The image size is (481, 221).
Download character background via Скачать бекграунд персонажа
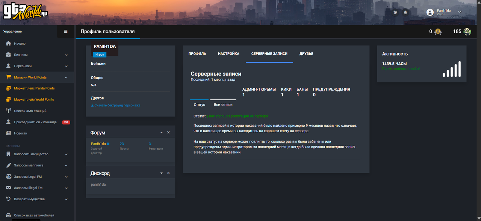[x=116, y=105]
